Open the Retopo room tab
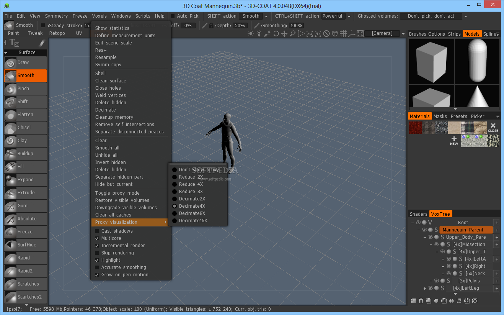The image size is (504, 315). 57,33
